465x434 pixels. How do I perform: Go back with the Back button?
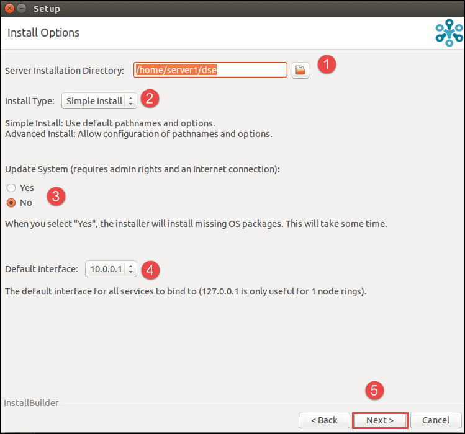324,420
